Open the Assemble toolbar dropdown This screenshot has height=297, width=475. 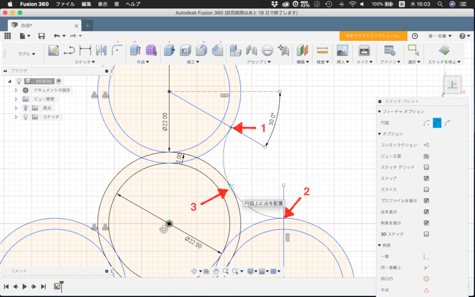pos(259,62)
